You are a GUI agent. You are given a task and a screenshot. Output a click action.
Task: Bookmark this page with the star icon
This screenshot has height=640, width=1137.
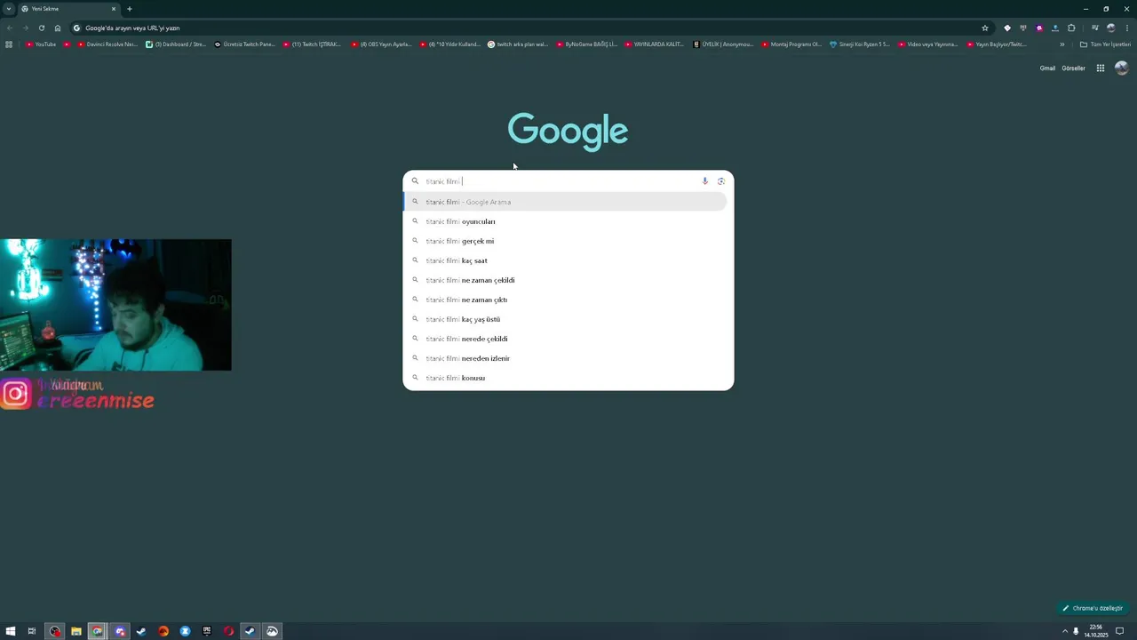(x=985, y=28)
